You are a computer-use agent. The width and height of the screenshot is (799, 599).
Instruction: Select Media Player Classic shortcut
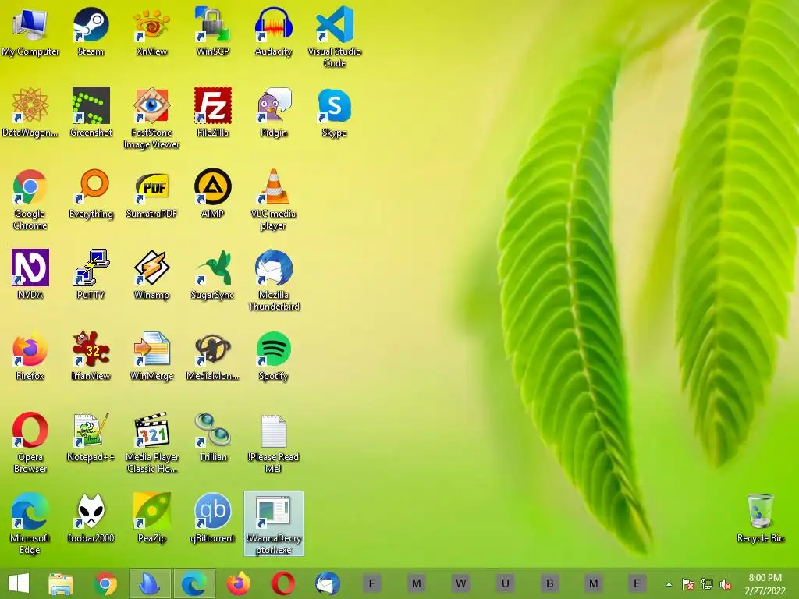click(x=152, y=442)
